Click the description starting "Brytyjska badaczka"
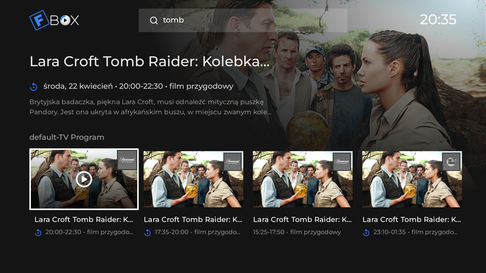486x273 pixels. click(150, 107)
